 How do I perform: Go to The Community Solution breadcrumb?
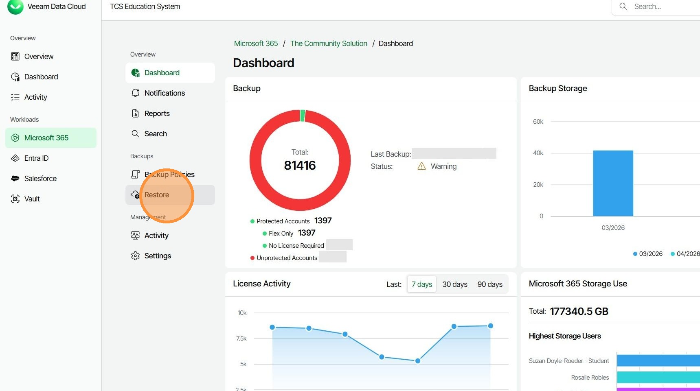329,44
